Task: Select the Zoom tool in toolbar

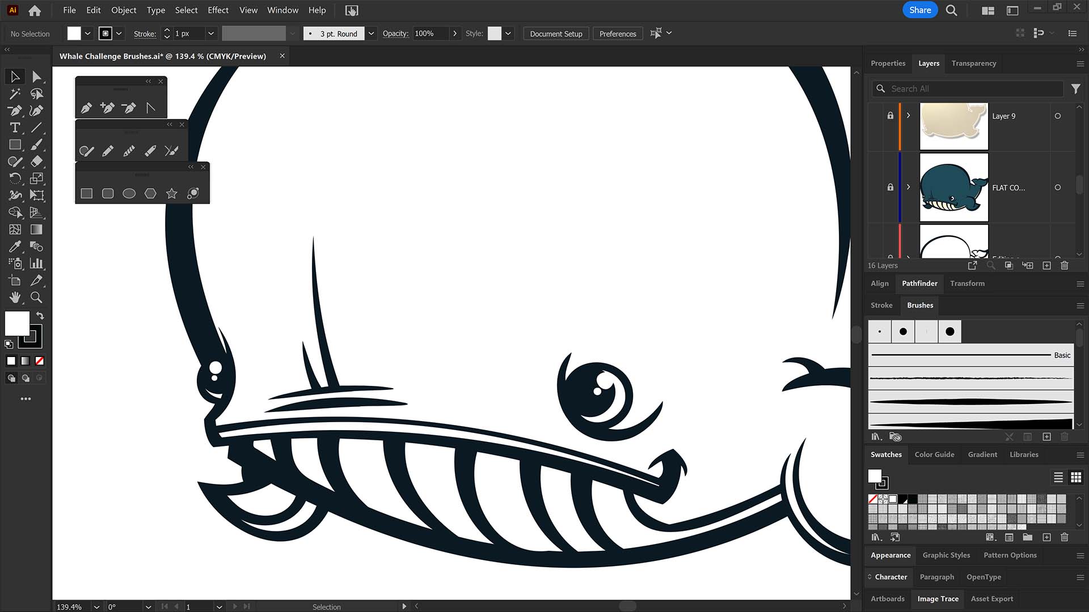Action: point(36,297)
